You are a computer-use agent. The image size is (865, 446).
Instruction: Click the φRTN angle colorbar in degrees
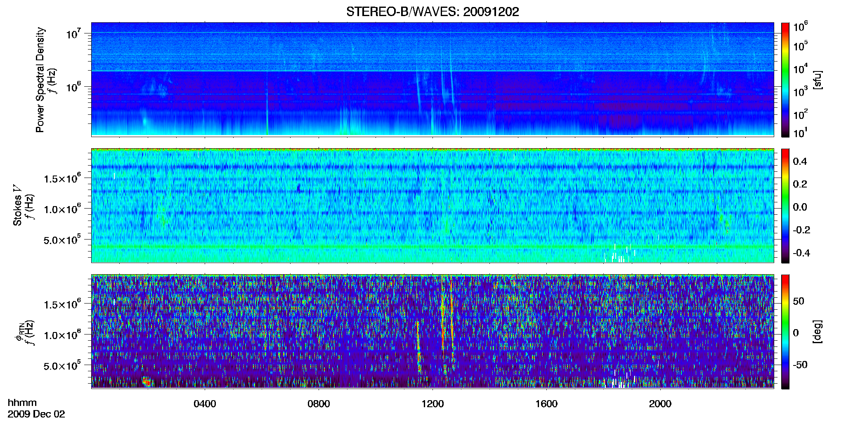(x=785, y=332)
